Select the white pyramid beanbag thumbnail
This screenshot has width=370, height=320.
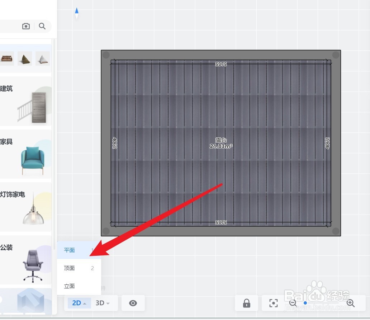43,58
